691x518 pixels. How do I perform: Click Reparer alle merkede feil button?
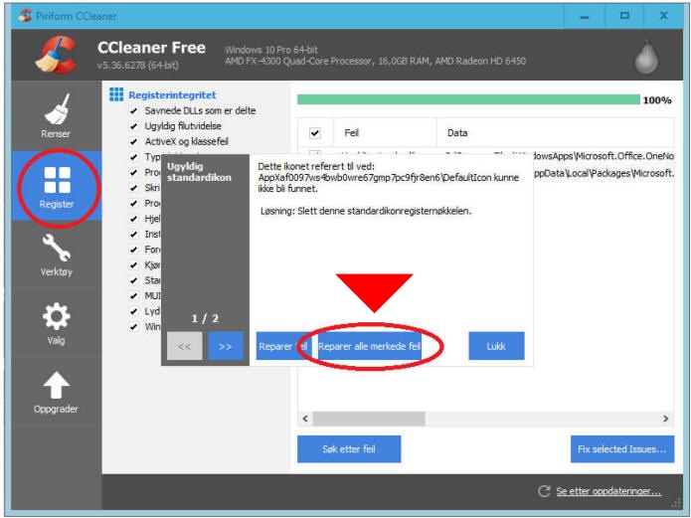pos(369,346)
